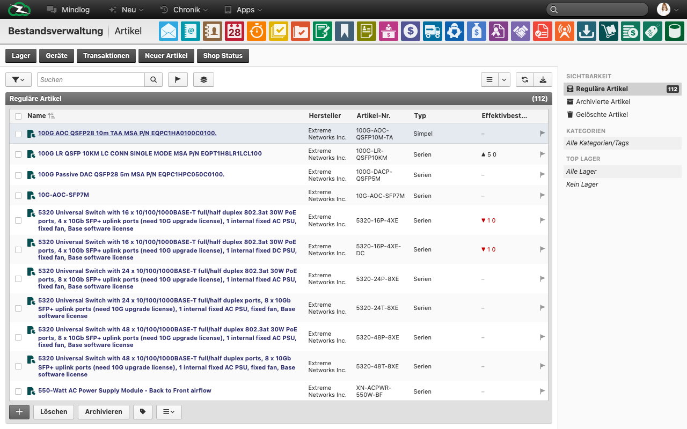Click the Archivieren button
Viewport: 687px width, 429px height.
104,412
